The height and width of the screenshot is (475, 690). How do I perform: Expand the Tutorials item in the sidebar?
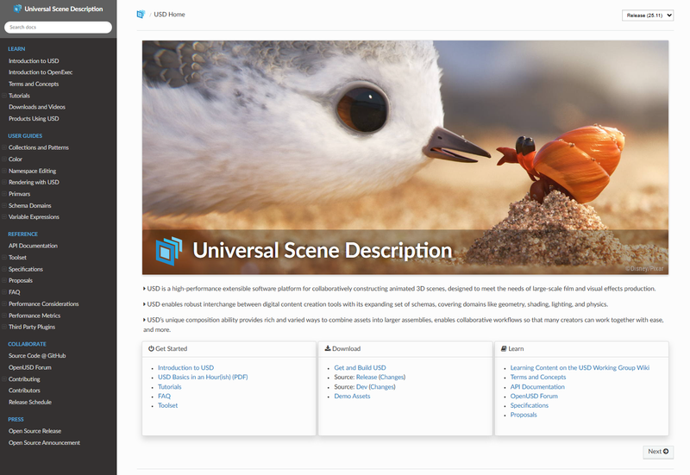pyautogui.click(x=4, y=96)
